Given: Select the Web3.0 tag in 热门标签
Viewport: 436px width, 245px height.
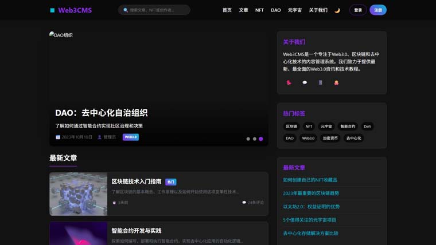Looking at the screenshot, I should 308,138.
